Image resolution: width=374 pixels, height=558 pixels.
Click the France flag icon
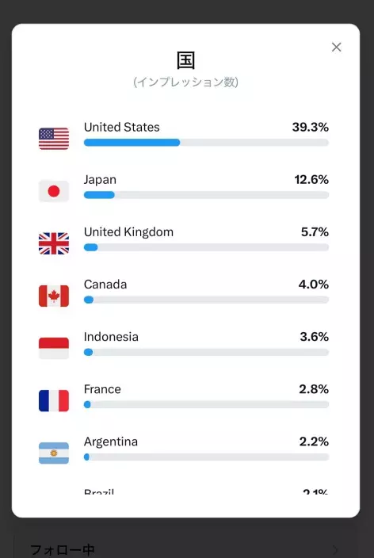point(54,400)
